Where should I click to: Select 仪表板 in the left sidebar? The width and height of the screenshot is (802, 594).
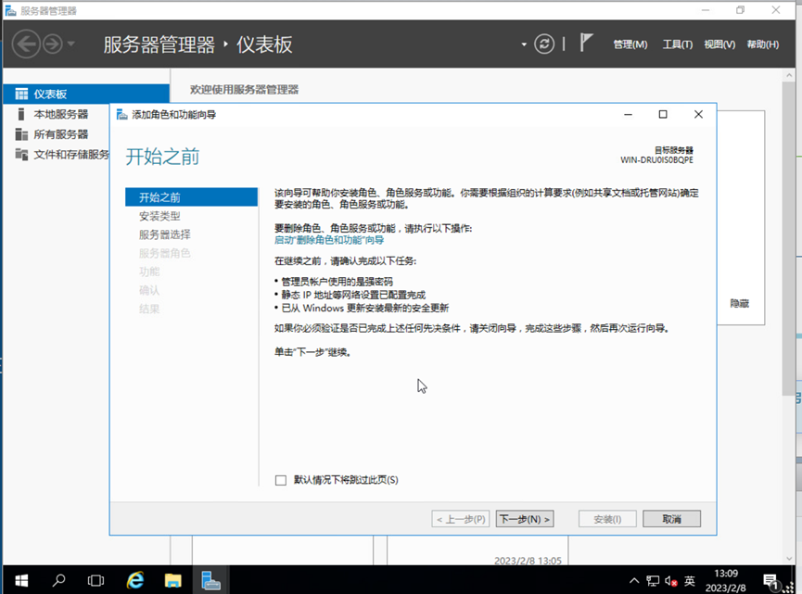[x=86, y=94]
